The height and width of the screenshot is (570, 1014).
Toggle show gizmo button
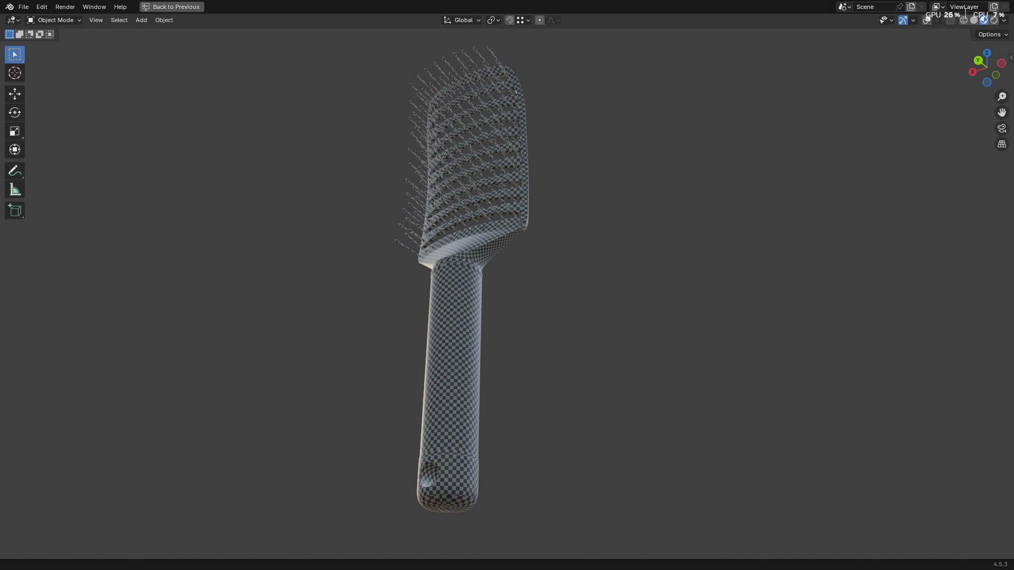coord(903,20)
